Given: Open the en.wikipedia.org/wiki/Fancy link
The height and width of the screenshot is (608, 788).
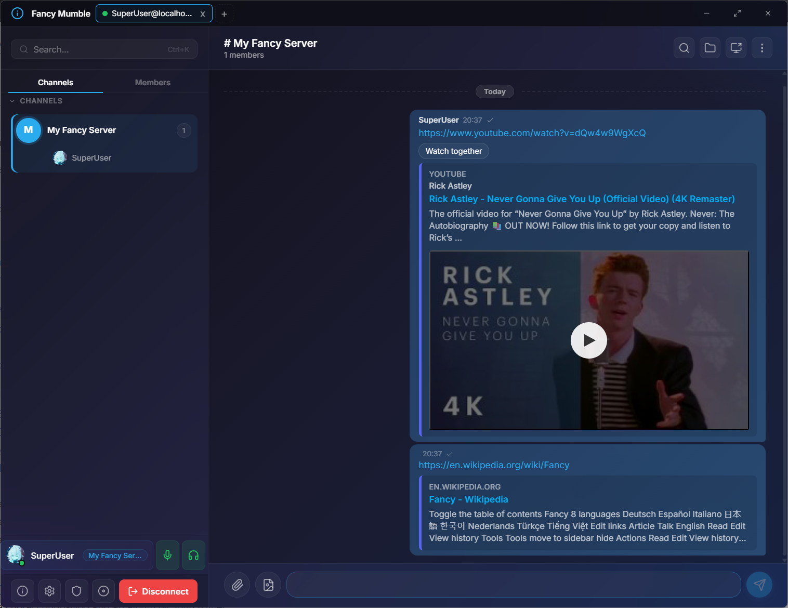Looking at the screenshot, I should tap(494, 465).
